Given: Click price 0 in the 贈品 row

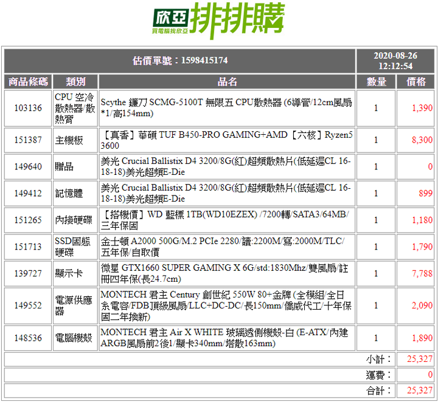Looking at the screenshot, I should [430, 166].
